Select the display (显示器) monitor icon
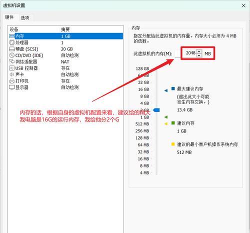The height and width of the screenshot is (233, 250). pyautogui.click(x=12, y=87)
